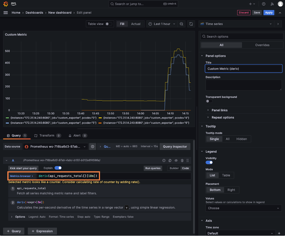285x236 pixels.
Task: Open the news feed RSS icon
Action: point(272,4)
